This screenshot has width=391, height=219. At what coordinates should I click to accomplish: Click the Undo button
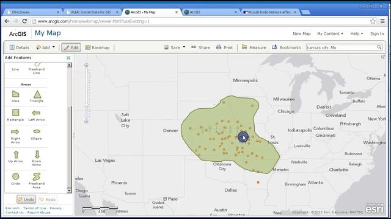26,200
